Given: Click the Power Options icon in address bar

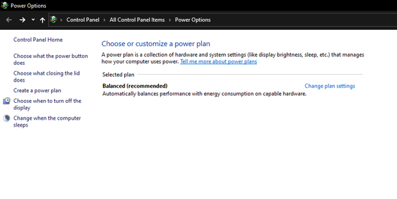Looking at the screenshot, I should (54, 20).
